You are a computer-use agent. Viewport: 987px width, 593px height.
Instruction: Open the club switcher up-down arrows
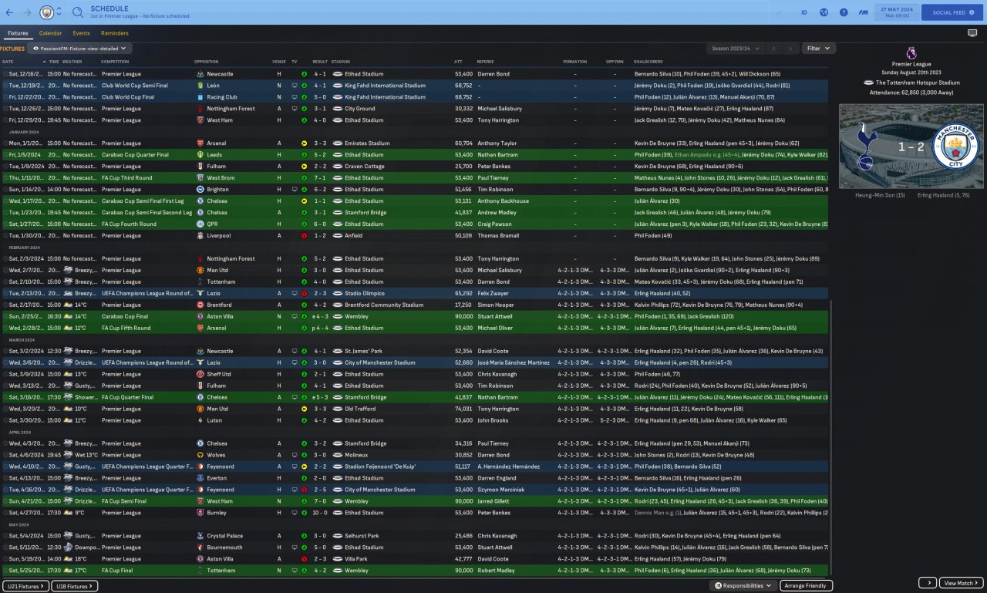59,12
